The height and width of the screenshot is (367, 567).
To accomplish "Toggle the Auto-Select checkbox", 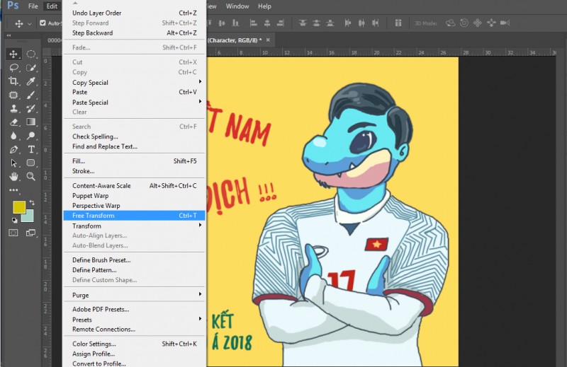I will pos(43,23).
